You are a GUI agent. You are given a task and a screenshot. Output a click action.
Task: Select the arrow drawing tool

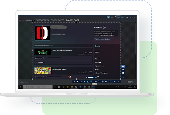tap(74, 82)
